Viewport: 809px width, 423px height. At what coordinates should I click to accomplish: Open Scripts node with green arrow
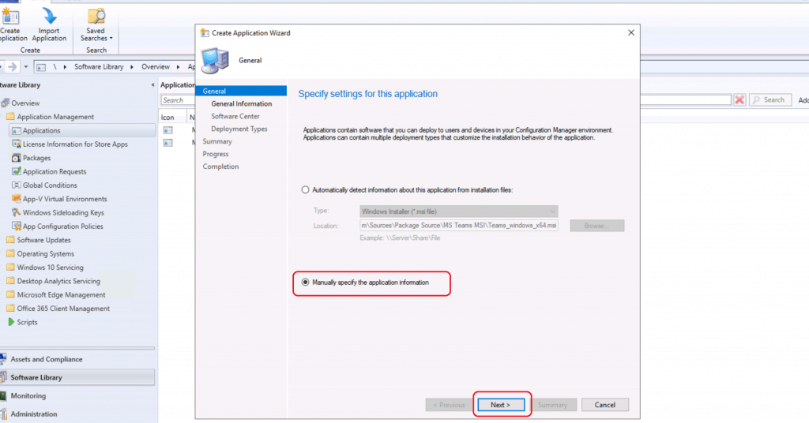tap(11, 322)
